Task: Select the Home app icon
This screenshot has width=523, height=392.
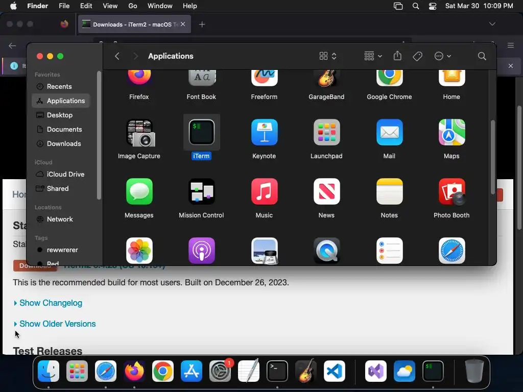Action: point(451,78)
